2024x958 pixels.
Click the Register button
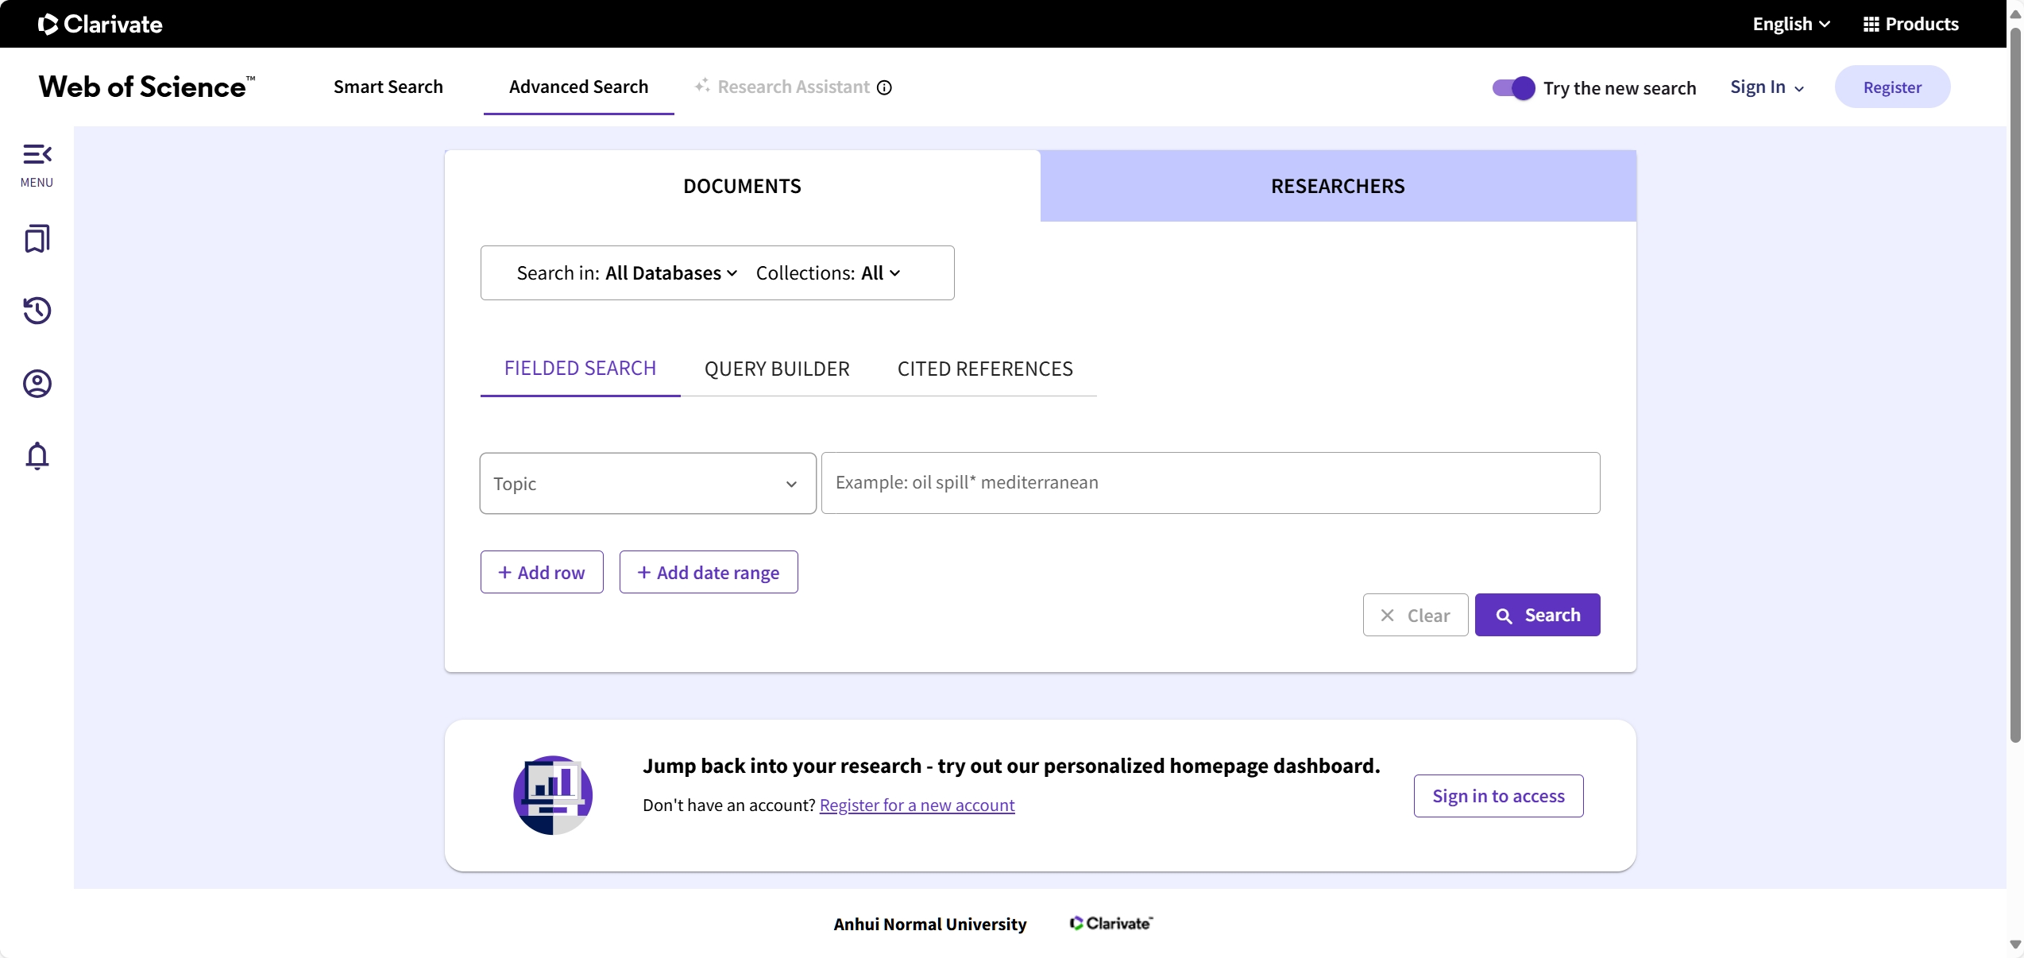pyautogui.click(x=1892, y=87)
